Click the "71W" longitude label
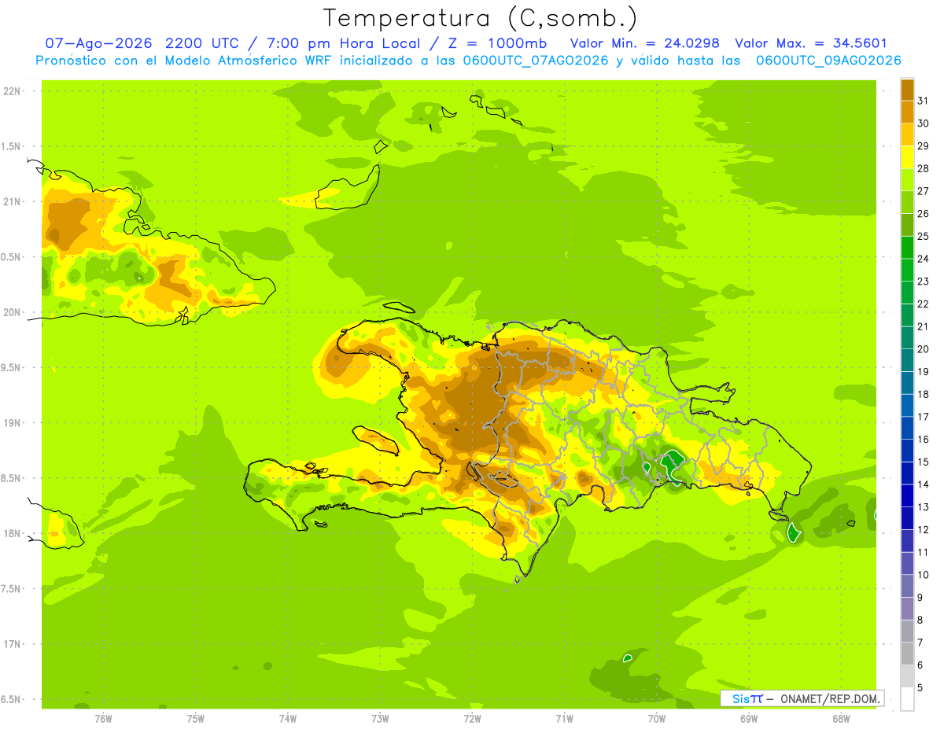 point(564,719)
